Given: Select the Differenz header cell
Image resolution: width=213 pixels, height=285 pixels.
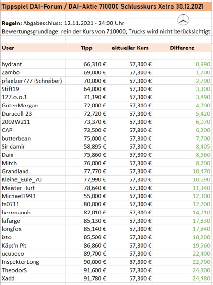Looking at the screenshot, I should click(x=182, y=48).
